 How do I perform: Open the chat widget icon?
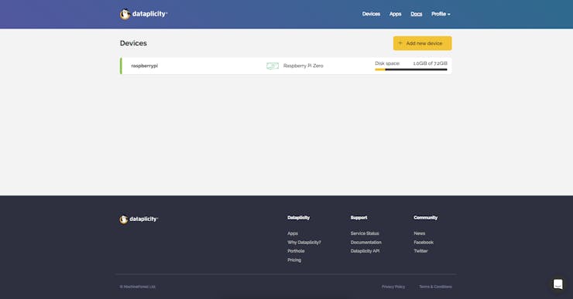point(558,284)
